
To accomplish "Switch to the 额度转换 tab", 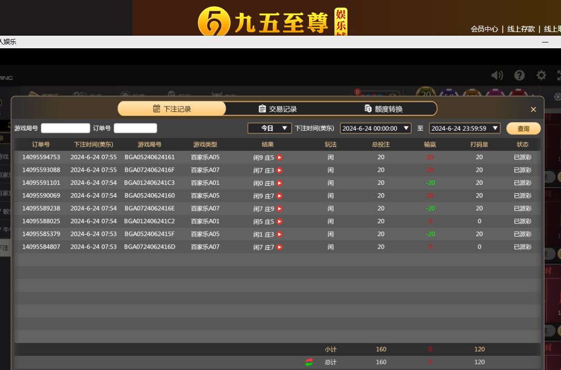I will pos(384,109).
